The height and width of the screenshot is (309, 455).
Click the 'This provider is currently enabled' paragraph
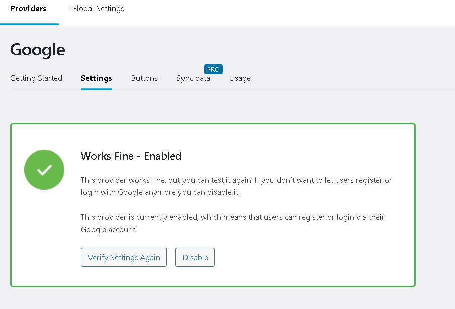[x=232, y=223]
